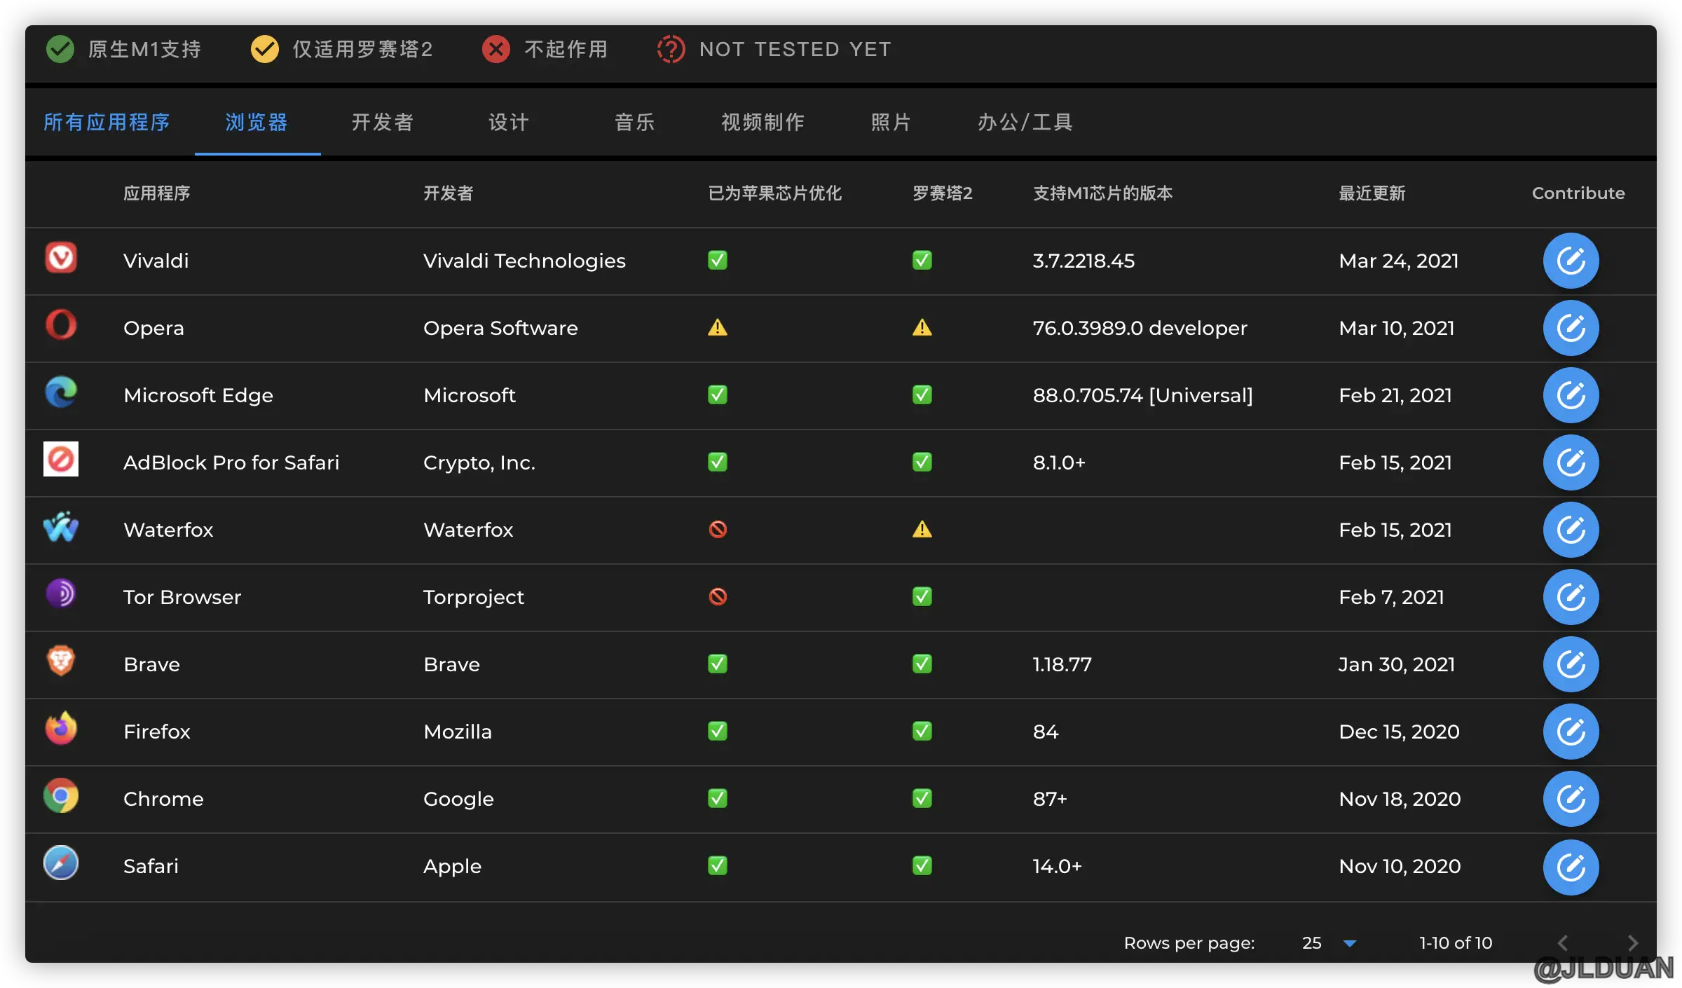Open the Rows per page dropdown
This screenshot has height=988, width=1682.
(x=1329, y=943)
